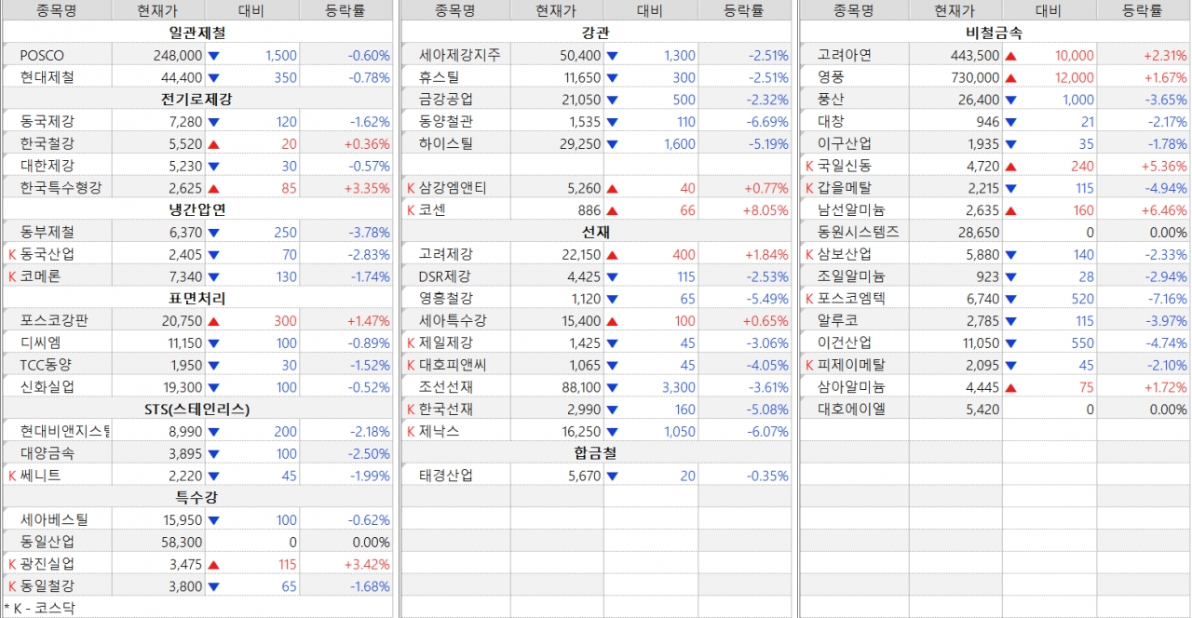Image resolution: width=1192 pixels, height=618 pixels.
Task: Click the blue down arrow for 조선선재
Action: coord(612,388)
